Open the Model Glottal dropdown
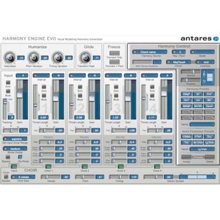Image resolution: width=220 pixels, height=220 pixels. (15, 149)
